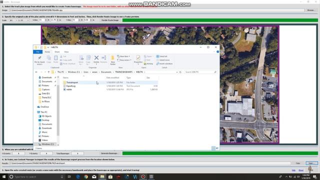The height and width of the screenshot is (180, 320).
Task: Click TRAINZ BASEMAPS in the address breadcrumb
Action: [123, 72]
